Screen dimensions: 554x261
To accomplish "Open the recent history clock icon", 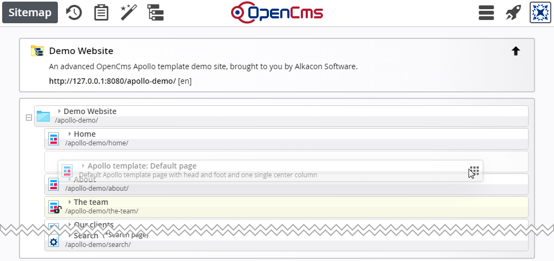I will pyautogui.click(x=74, y=12).
